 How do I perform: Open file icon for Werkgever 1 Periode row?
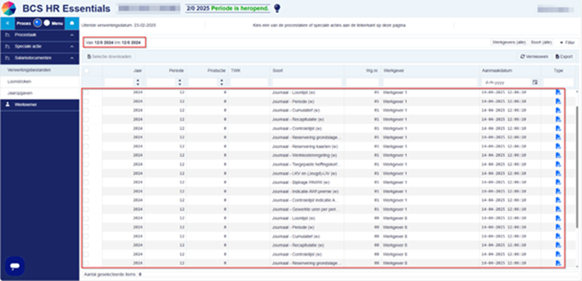click(x=558, y=101)
